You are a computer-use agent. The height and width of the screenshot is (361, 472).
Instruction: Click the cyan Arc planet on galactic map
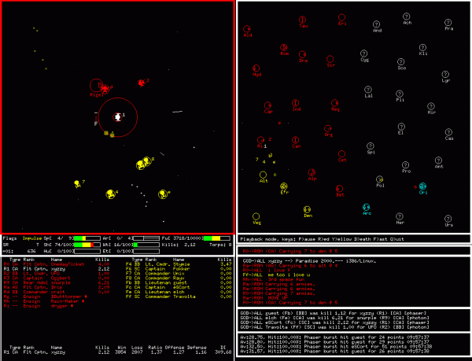click(367, 208)
